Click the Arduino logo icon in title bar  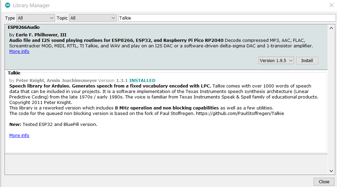(x=8, y=5)
